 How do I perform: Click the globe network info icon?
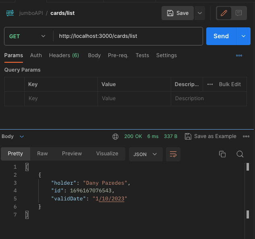coord(116,136)
